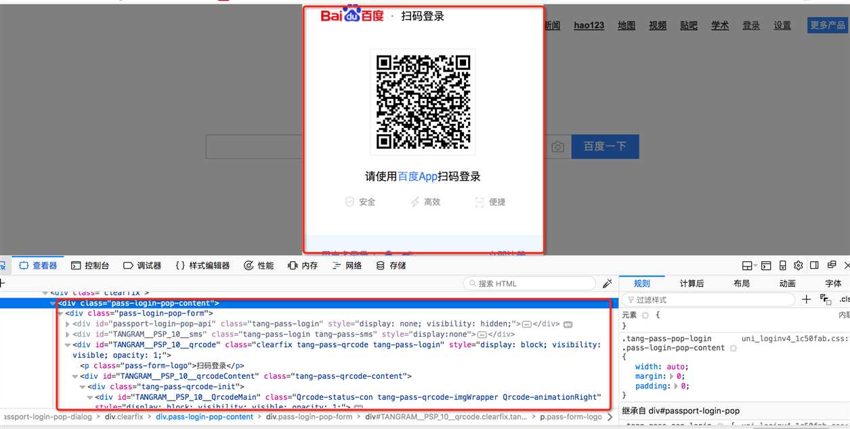This screenshot has width=850, height=429.
Task: Collapse the TANGRAM__PSP_10__qrcode div node
Action: (x=68, y=344)
